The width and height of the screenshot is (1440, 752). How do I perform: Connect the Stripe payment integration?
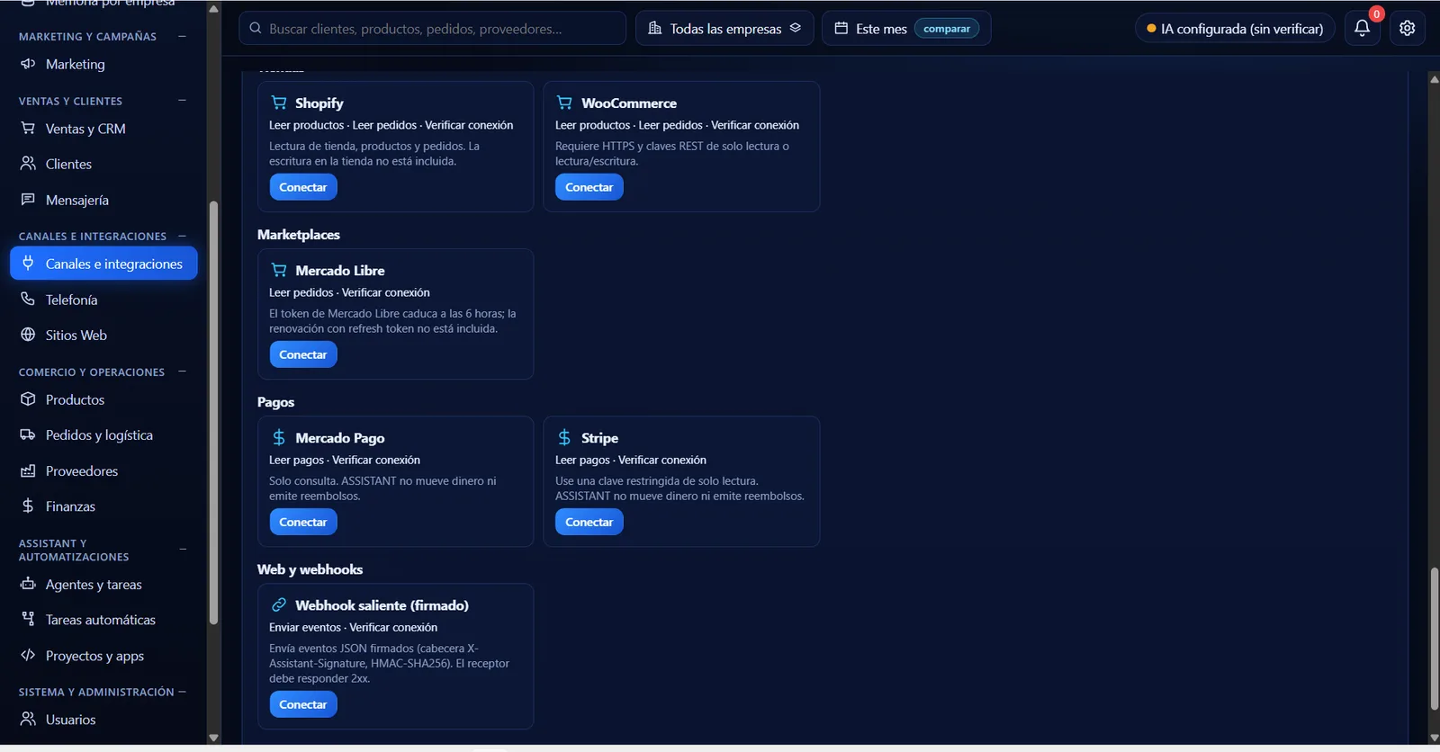[589, 522]
